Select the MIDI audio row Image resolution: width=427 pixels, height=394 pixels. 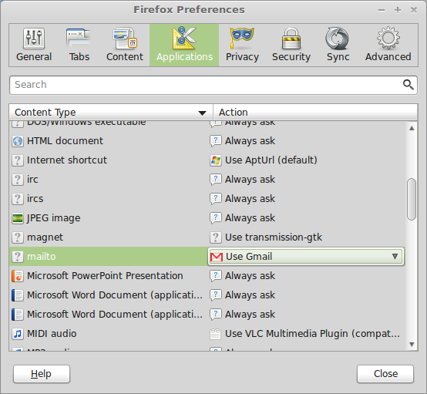coord(207,334)
